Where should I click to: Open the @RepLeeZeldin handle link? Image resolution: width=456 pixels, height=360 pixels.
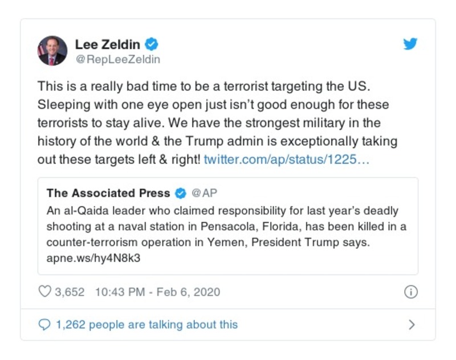[117, 59]
